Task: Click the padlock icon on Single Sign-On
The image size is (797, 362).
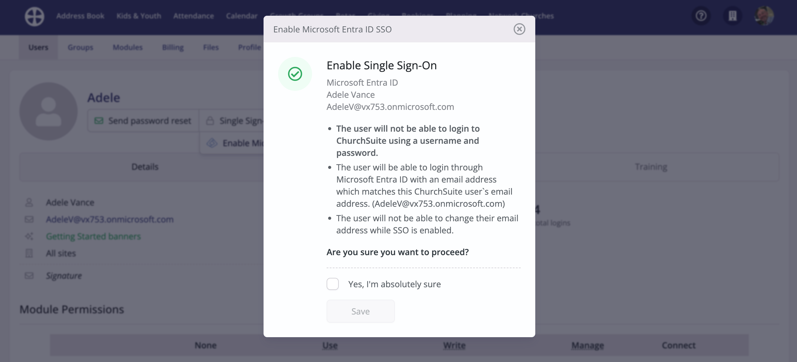Action: tap(210, 120)
